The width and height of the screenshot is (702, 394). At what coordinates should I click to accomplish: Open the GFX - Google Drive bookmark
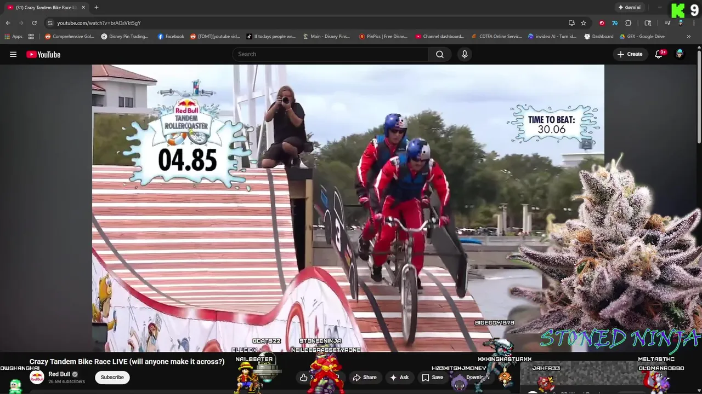(642, 37)
